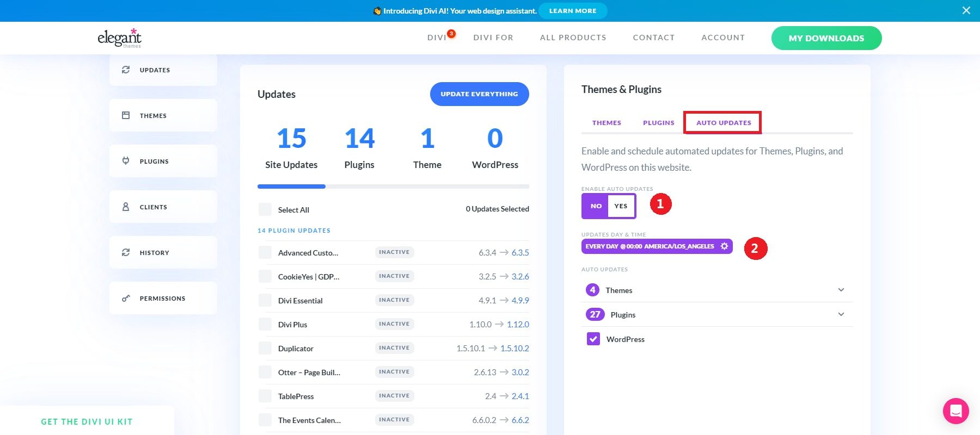Open the History sidebar section

[x=163, y=252]
